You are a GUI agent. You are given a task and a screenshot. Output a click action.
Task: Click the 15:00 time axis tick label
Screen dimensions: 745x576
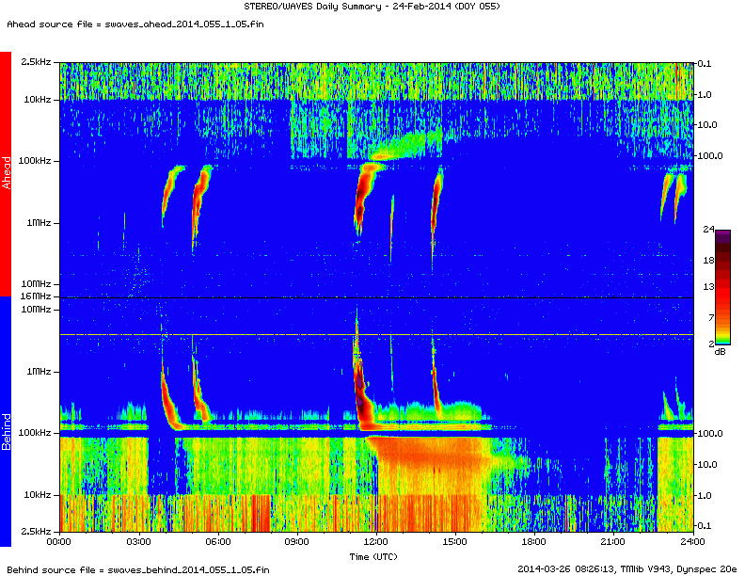455,542
